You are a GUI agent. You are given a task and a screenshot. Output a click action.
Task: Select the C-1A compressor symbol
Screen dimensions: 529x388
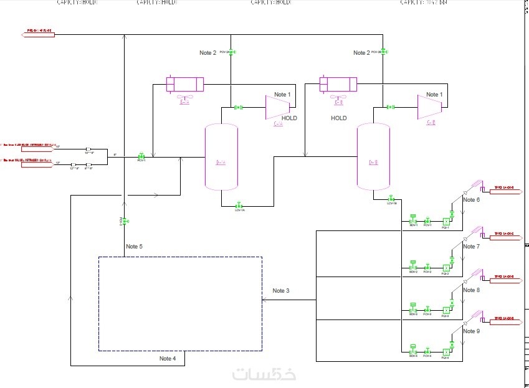tap(278, 108)
